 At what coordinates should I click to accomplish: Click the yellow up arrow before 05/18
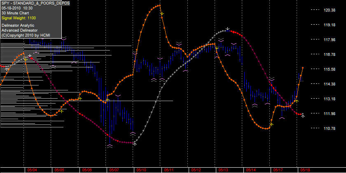[x=297, y=101]
